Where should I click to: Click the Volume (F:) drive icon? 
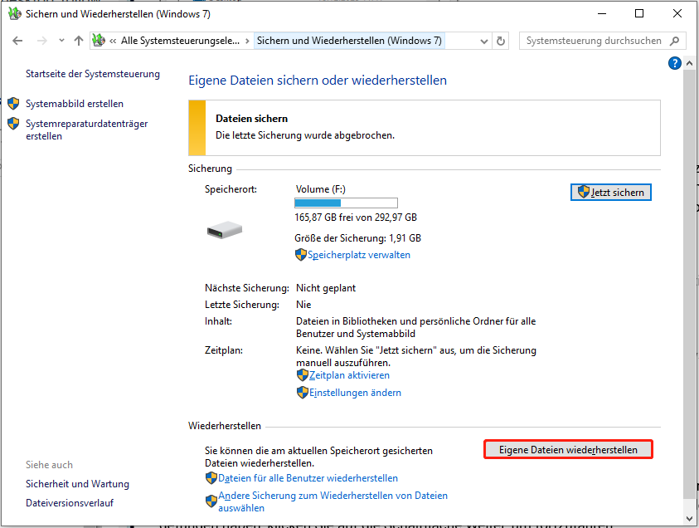(x=225, y=230)
